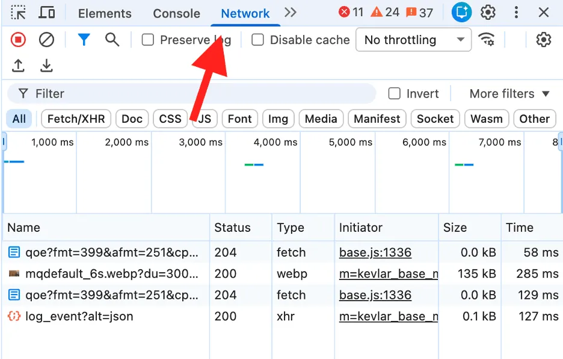The height and width of the screenshot is (359, 563).
Task: Clear the network log
Action: pos(46,40)
